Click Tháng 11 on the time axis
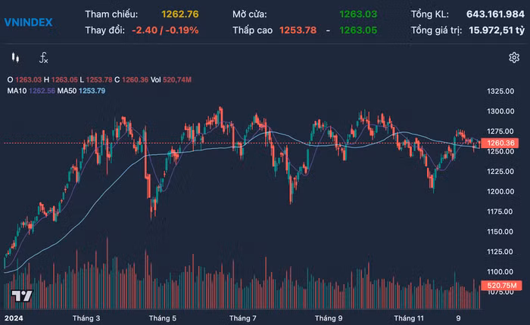This screenshot has height=325, width=530. [x=410, y=318]
